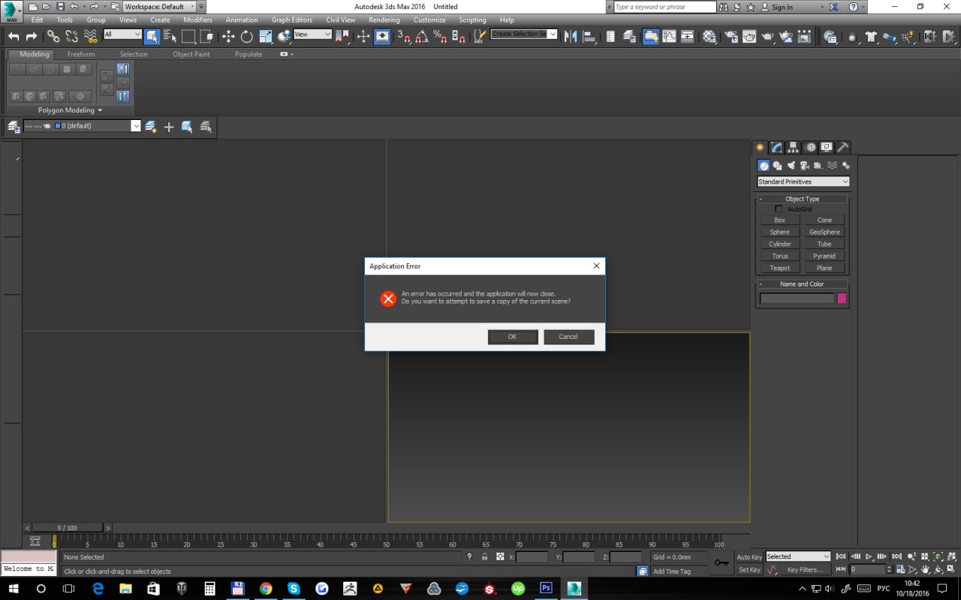Image resolution: width=961 pixels, height=600 pixels.
Task: Click the object name input field
Action: [x=797, y=298]
